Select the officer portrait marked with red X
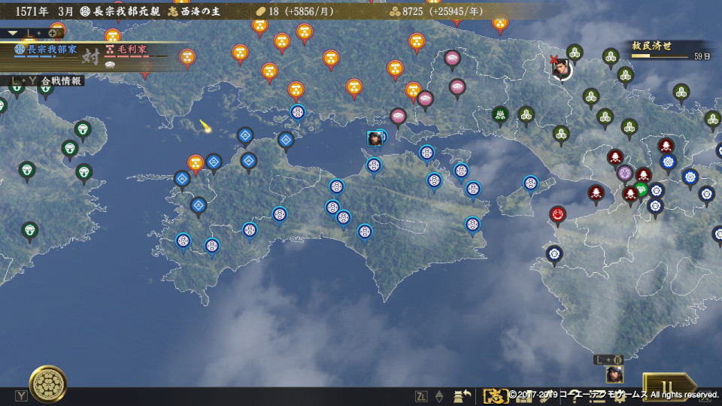 coord(561,69)
